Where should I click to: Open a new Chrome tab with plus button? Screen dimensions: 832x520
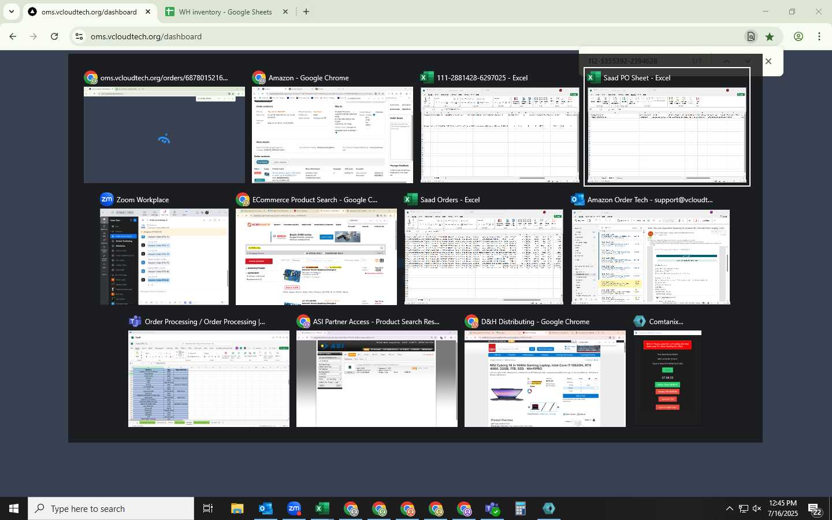pyautogui.click(x=306, y=12)
